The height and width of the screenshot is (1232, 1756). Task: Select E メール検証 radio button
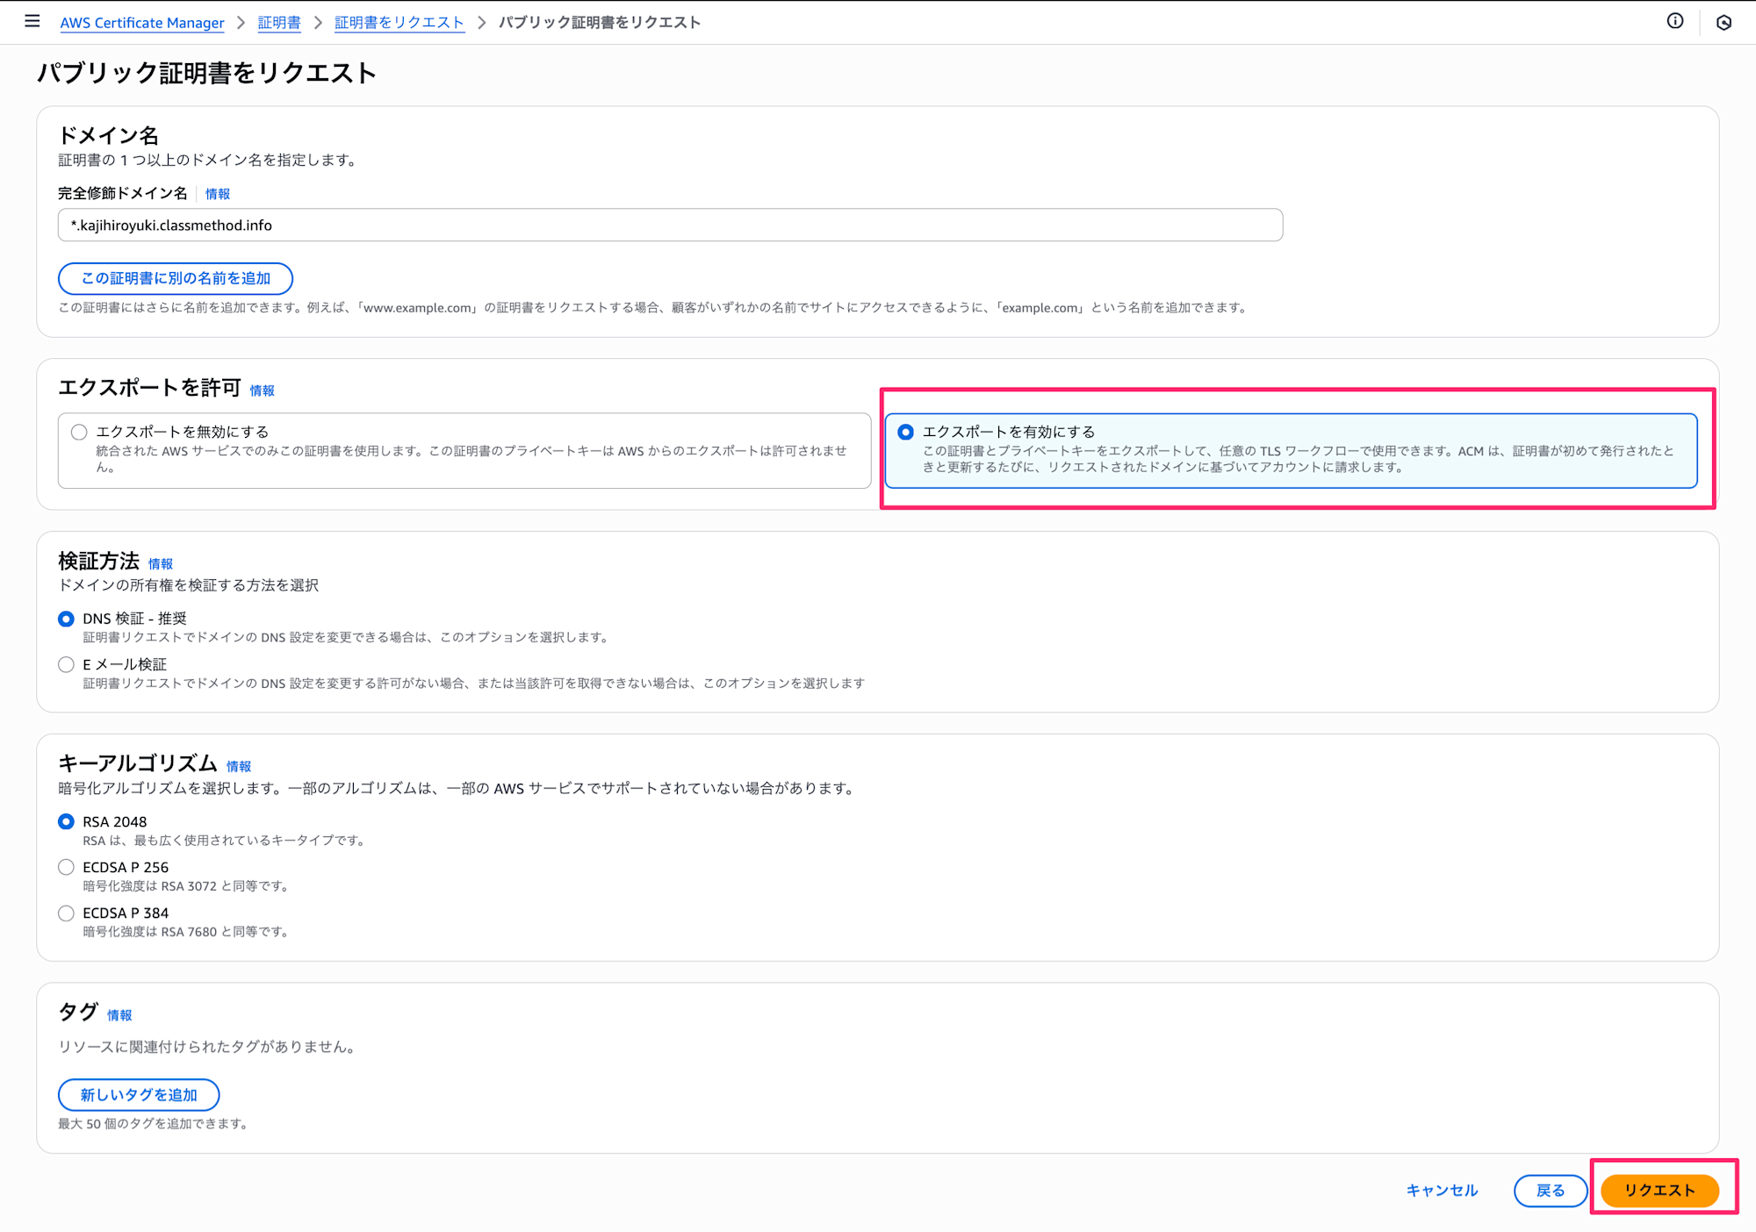point(66,664)
